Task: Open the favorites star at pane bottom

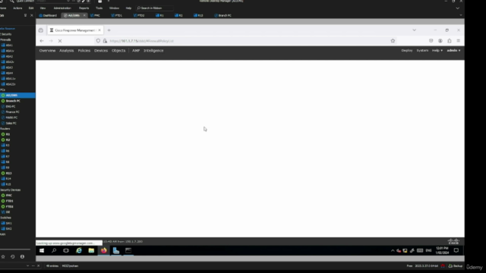Action: 3,256
